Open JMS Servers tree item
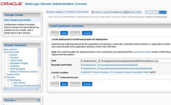Screen dimensions: 171x105 (19, 83)
